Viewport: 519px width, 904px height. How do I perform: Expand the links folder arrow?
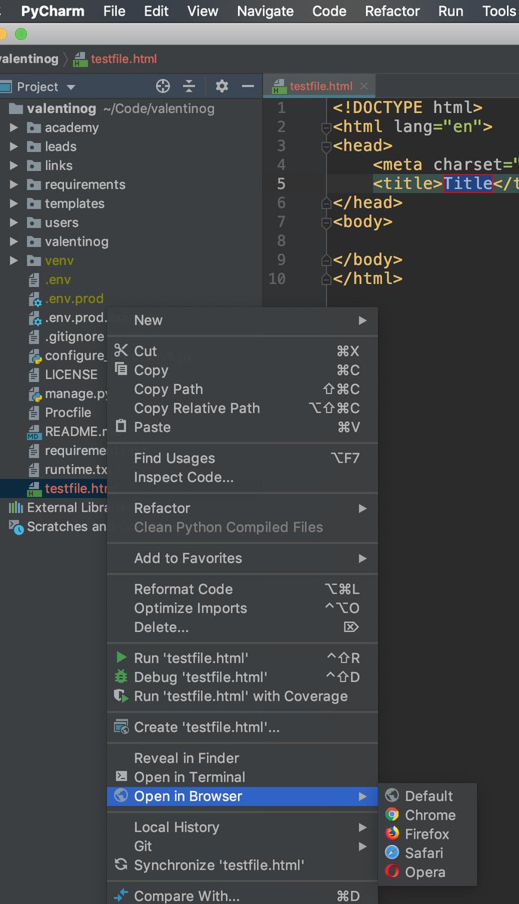pyautogui.click(x=14, y=165)
